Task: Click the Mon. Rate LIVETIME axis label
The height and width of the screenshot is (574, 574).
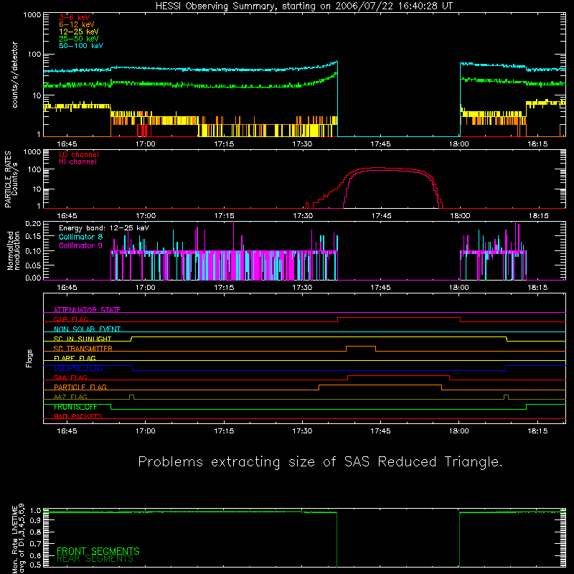Action: click(18, 538)
